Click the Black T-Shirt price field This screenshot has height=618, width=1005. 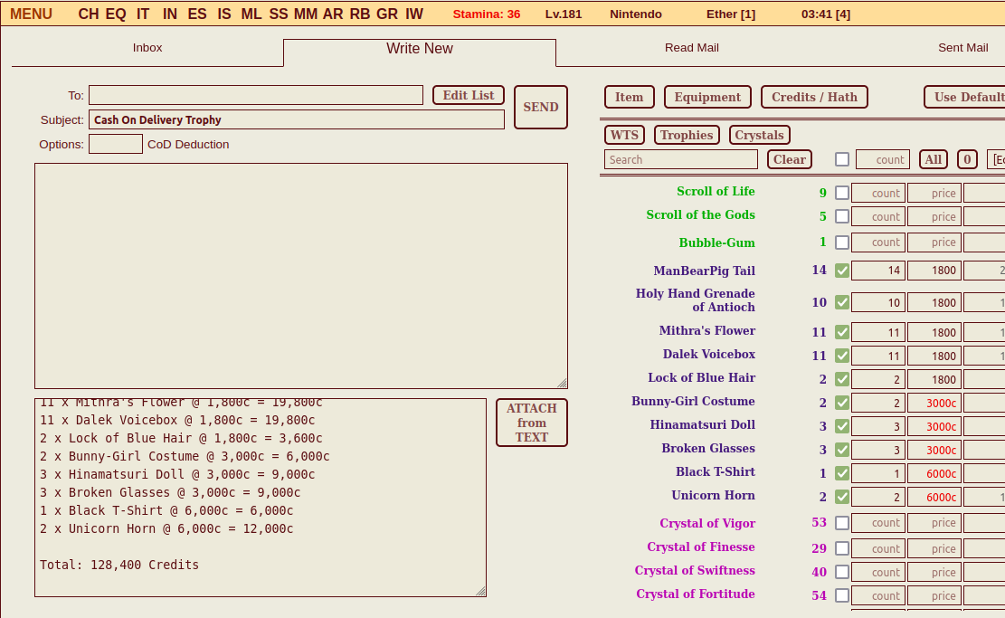(934, 473)
